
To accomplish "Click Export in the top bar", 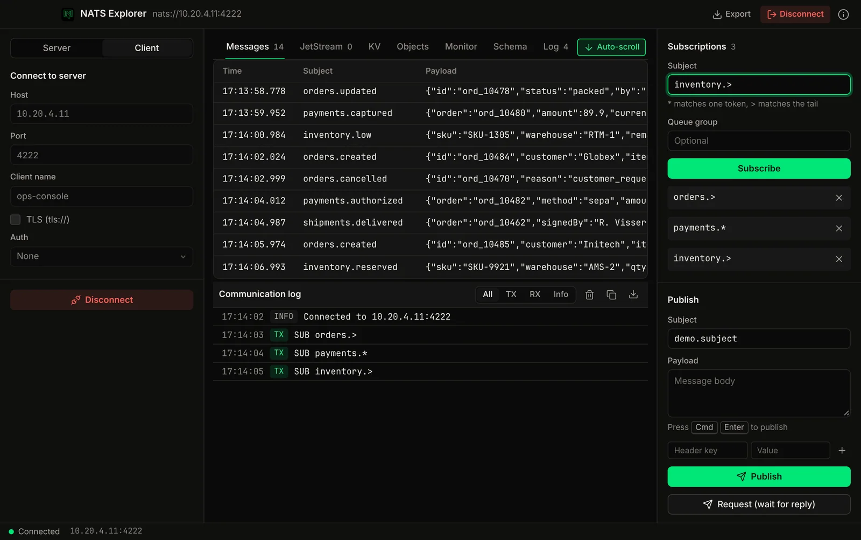I will point(731,14).
